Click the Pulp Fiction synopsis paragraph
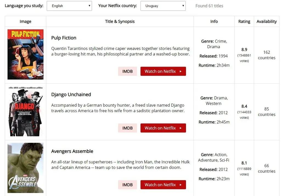The width and height of the screenshot is (281, 196). click(120, 51)
